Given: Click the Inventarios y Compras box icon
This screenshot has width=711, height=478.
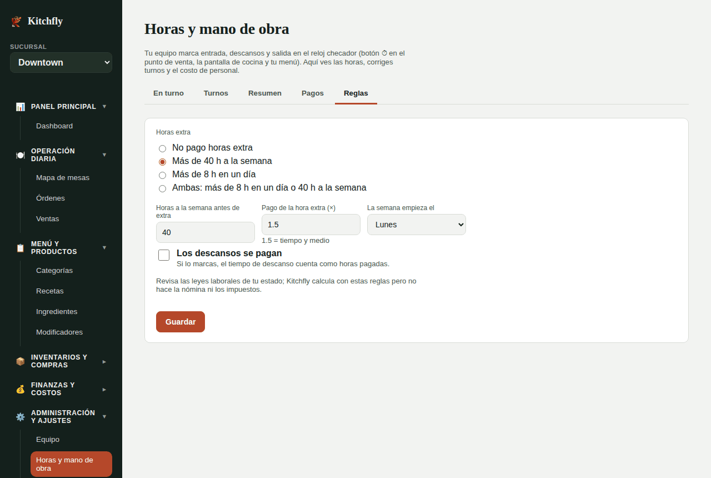Looking at the screenshot, I should point(21,361).
